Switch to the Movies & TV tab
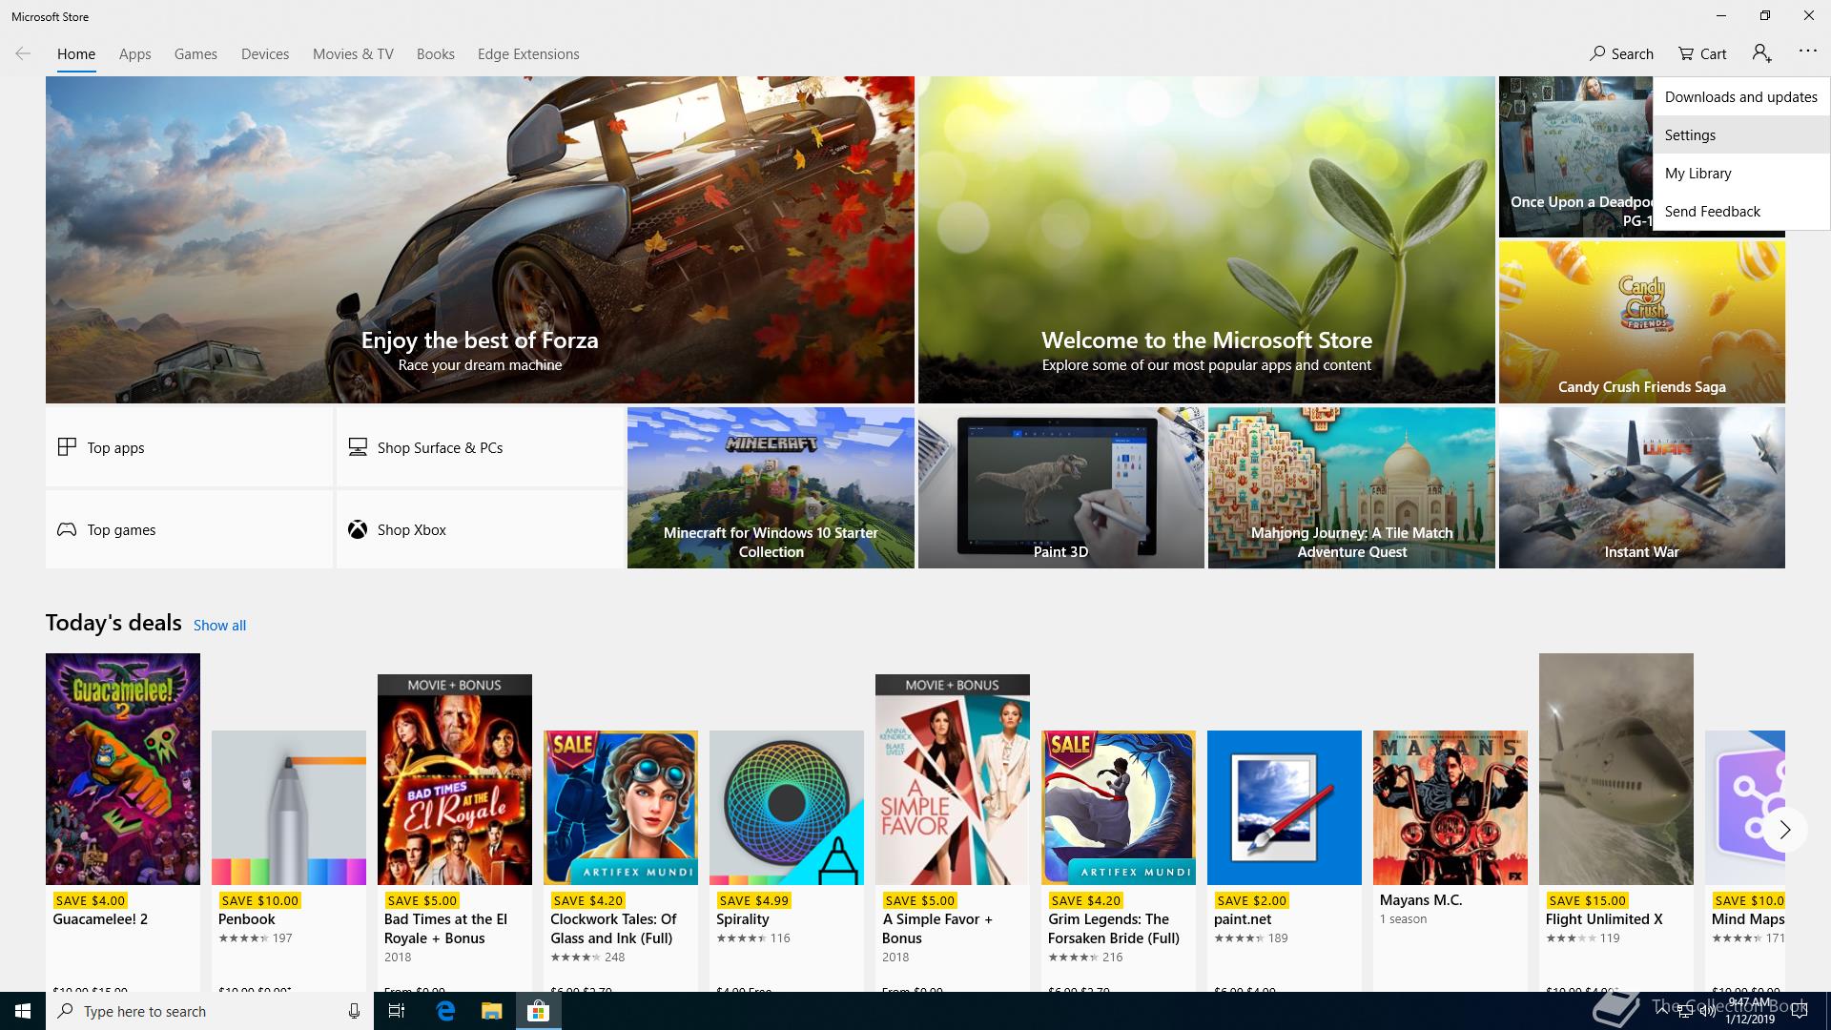The width and height of the screenshot is (1831, 1030). click(x=353, y=54)
